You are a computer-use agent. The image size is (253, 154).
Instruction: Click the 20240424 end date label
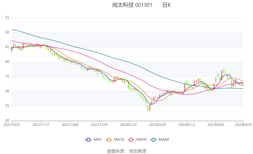click(243, 124)
